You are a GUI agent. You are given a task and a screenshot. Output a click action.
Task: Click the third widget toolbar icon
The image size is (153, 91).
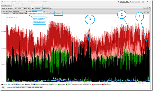coord(148,8)
